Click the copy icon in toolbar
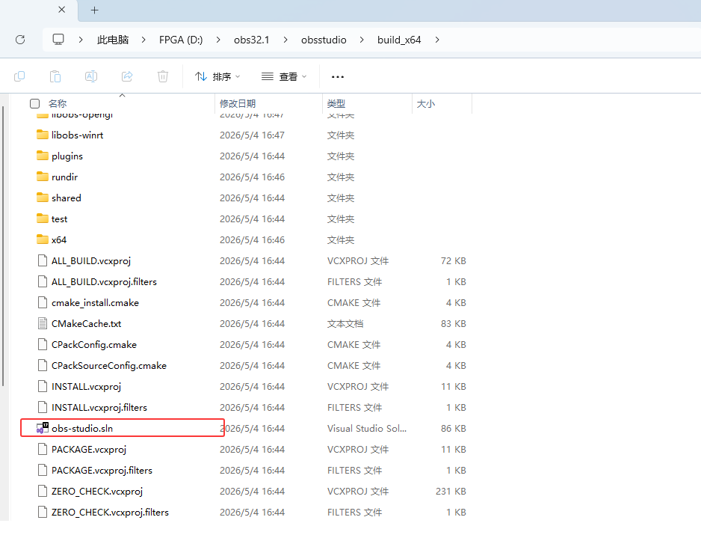Viewport: 701px width, 535px height. pyautogui.click(x=19, y=76)
